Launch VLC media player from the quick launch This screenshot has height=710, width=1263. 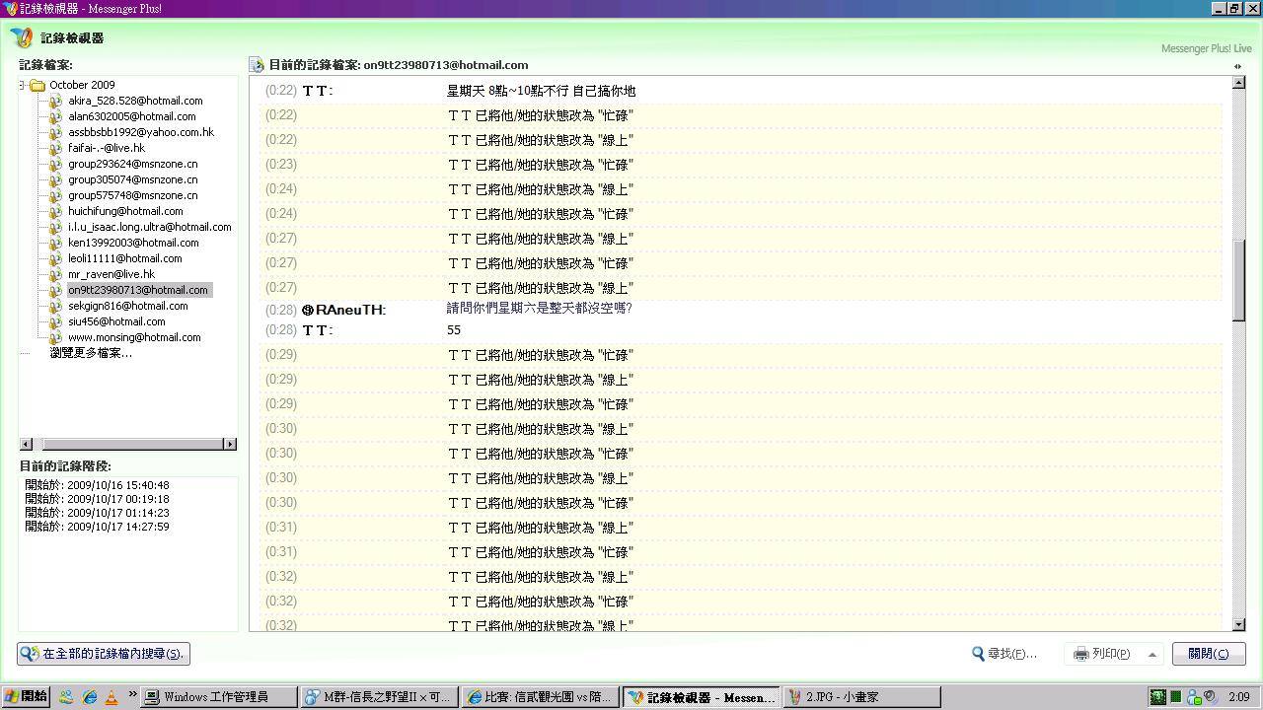click(111, 697)
